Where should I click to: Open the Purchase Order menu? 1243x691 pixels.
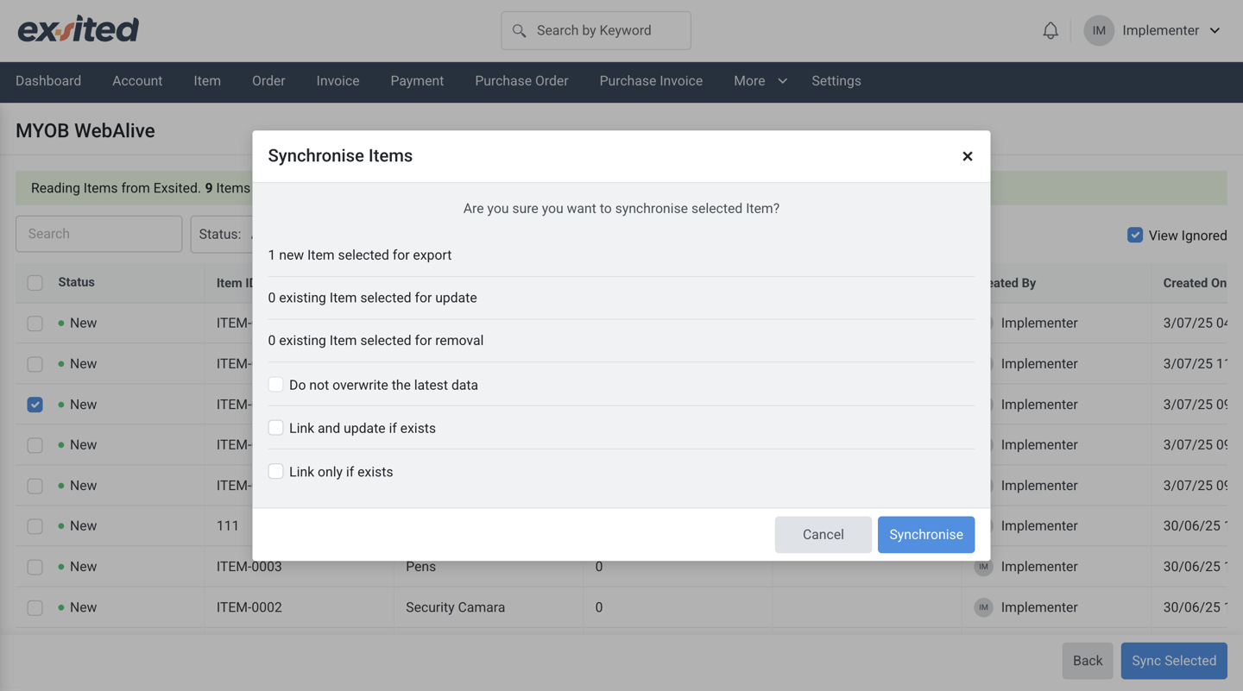pos(521,81)
